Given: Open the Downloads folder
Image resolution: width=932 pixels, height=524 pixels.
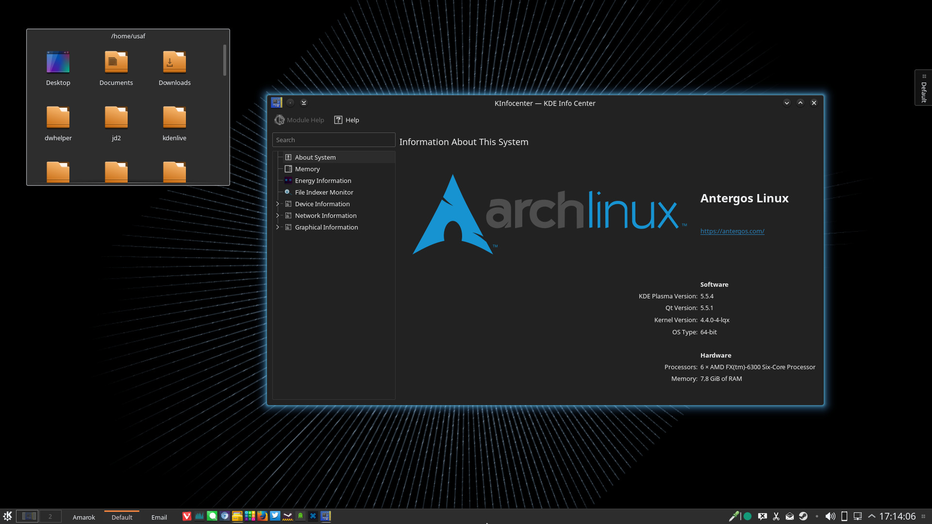Looking at the screenshot, I should tap(174, 68).
